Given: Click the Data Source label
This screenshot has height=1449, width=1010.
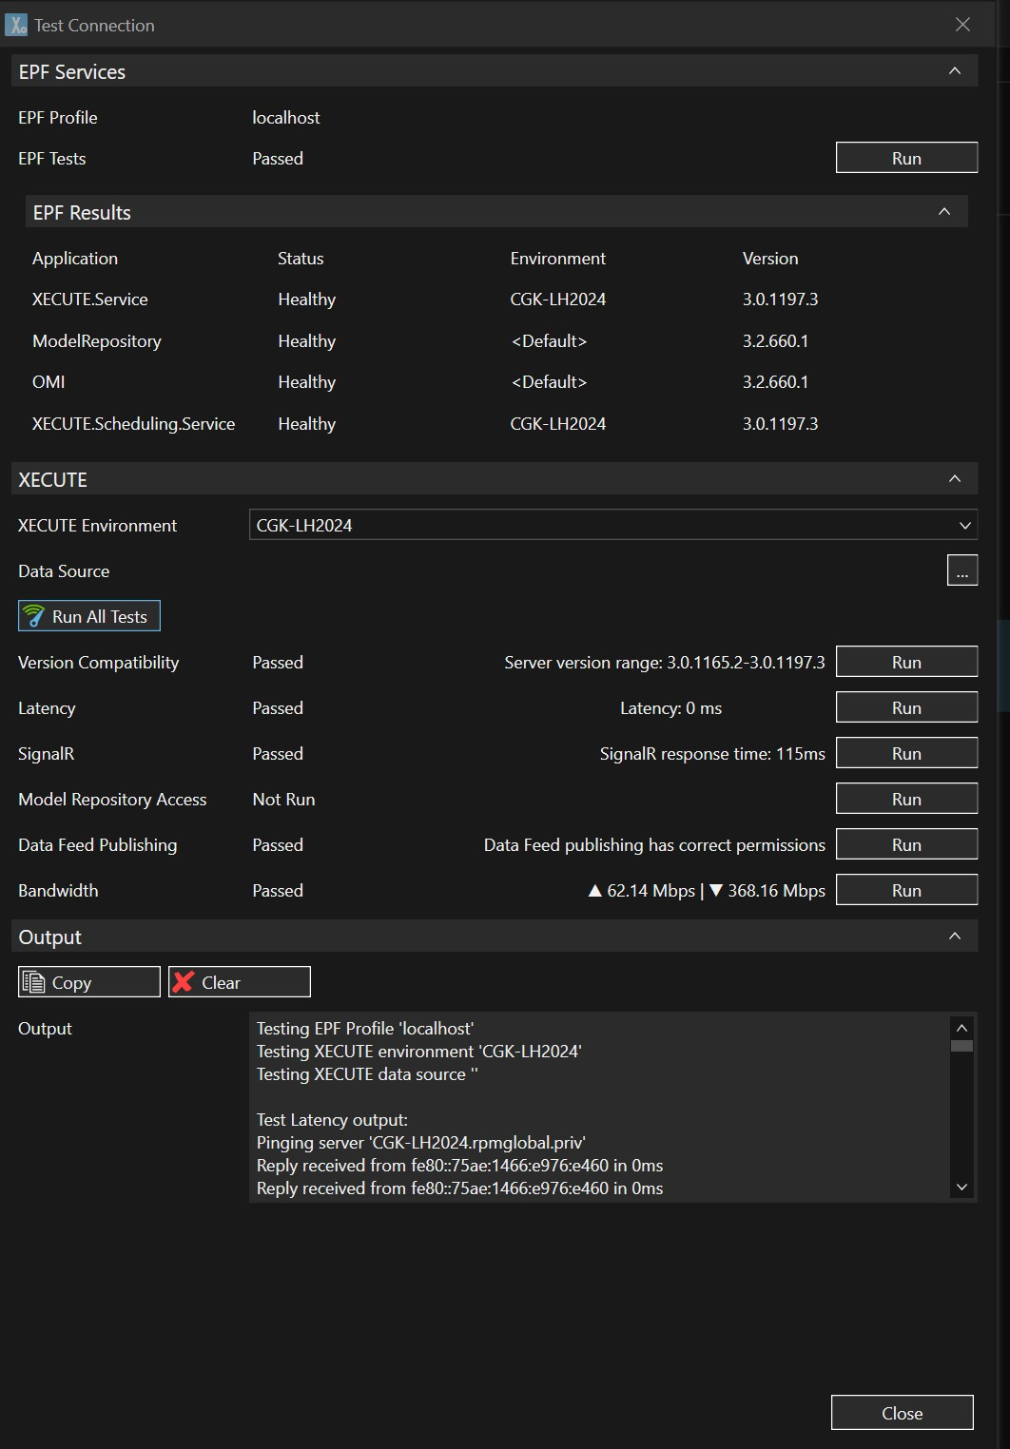Looking at the screenshot, I should pos(64,571).
